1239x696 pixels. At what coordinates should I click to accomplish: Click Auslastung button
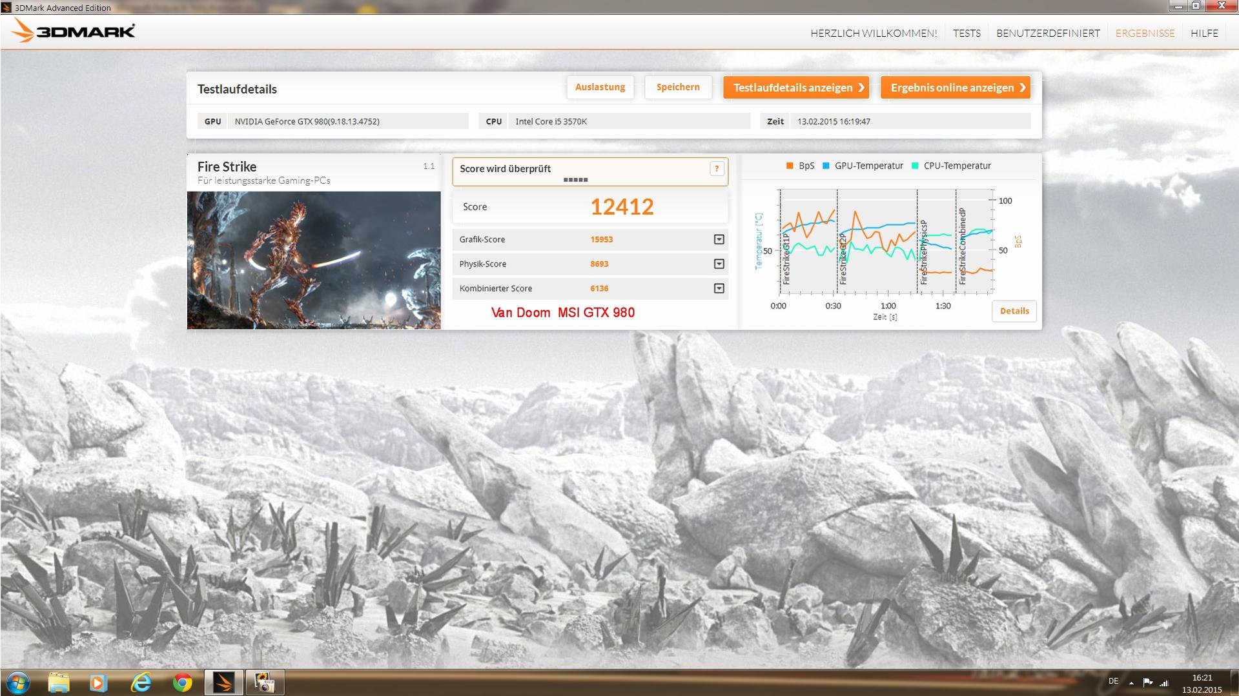click(600, 87)
